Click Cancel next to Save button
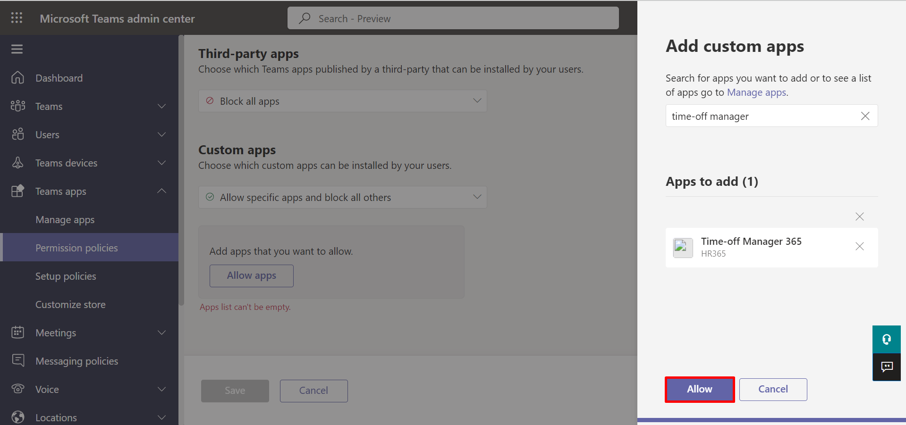 point(313,391)
